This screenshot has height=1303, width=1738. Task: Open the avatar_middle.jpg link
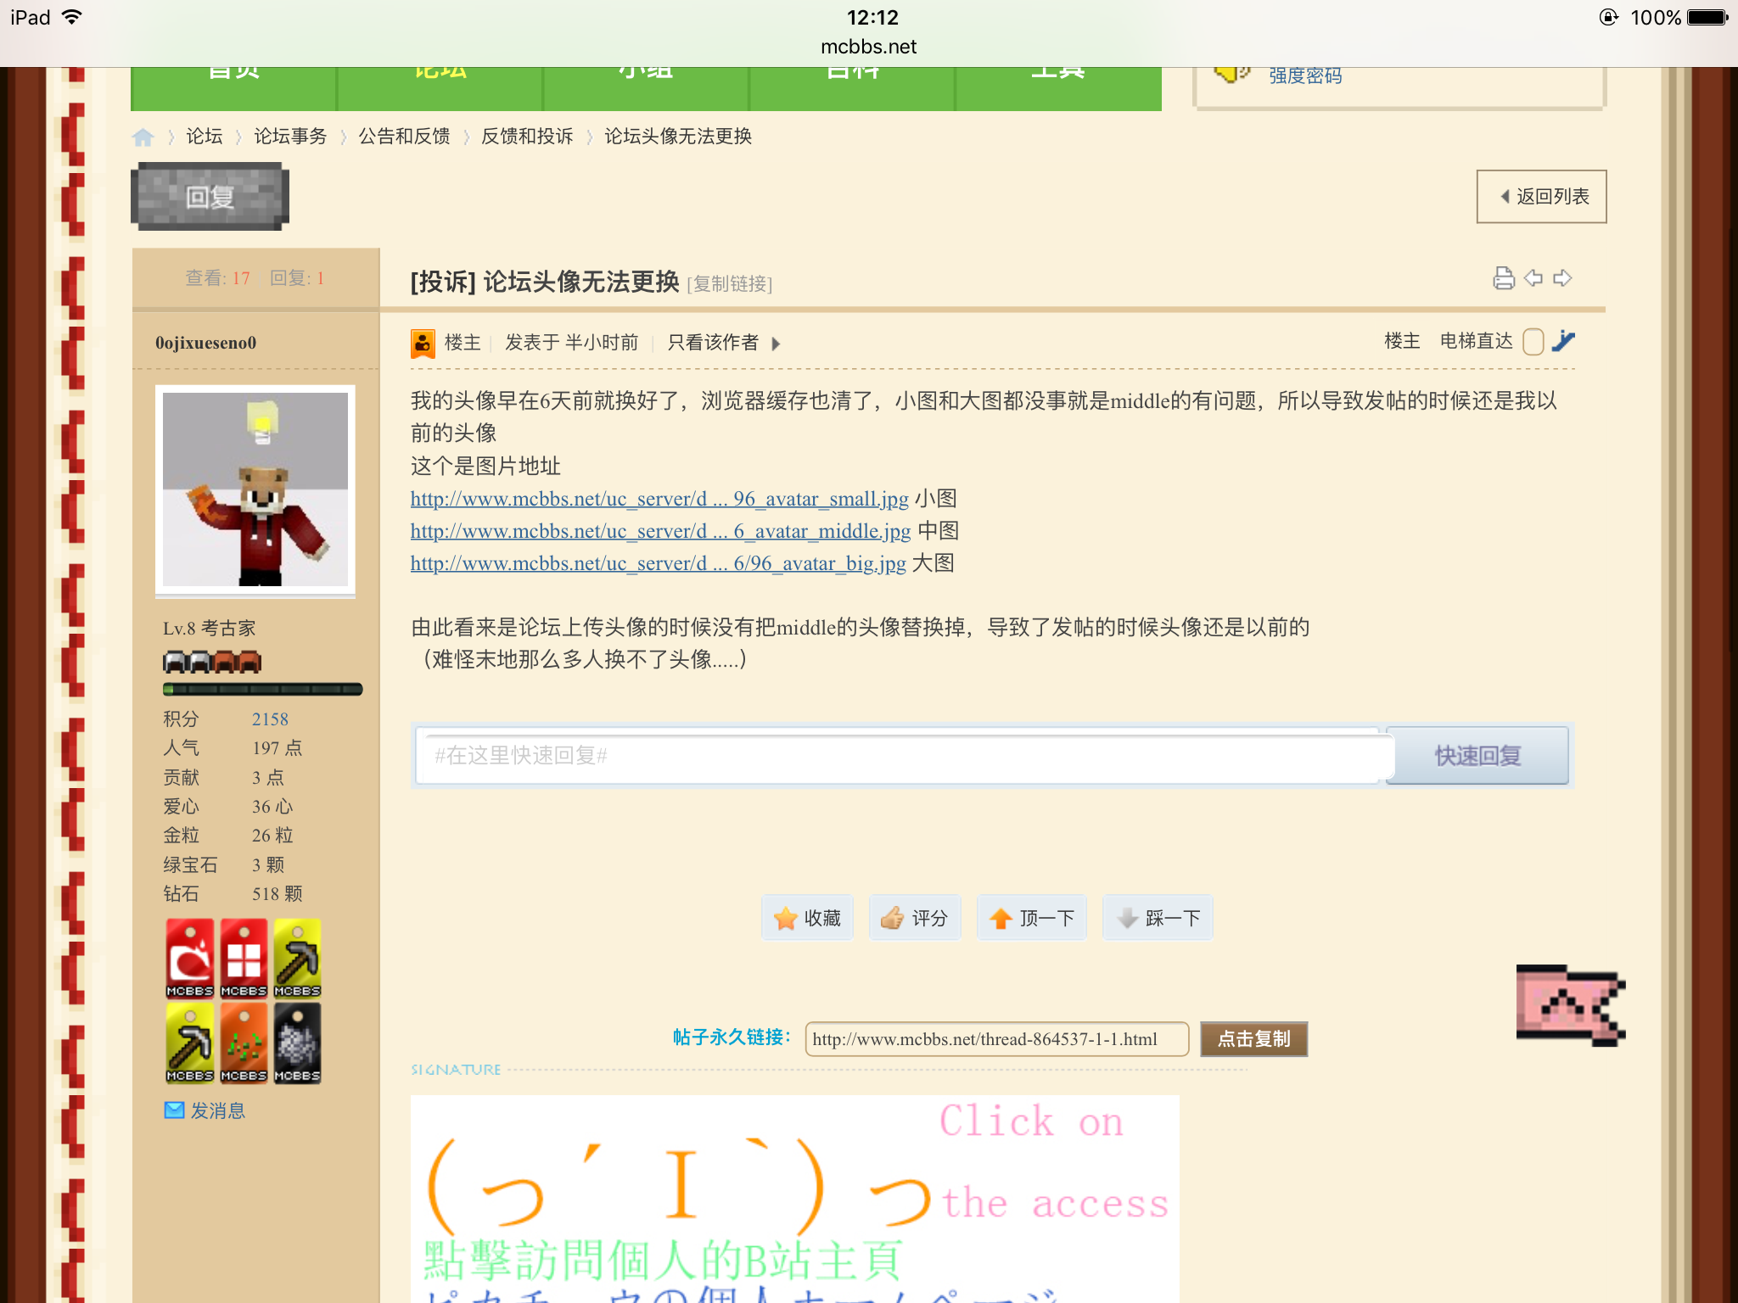click(x=660, y=531)
